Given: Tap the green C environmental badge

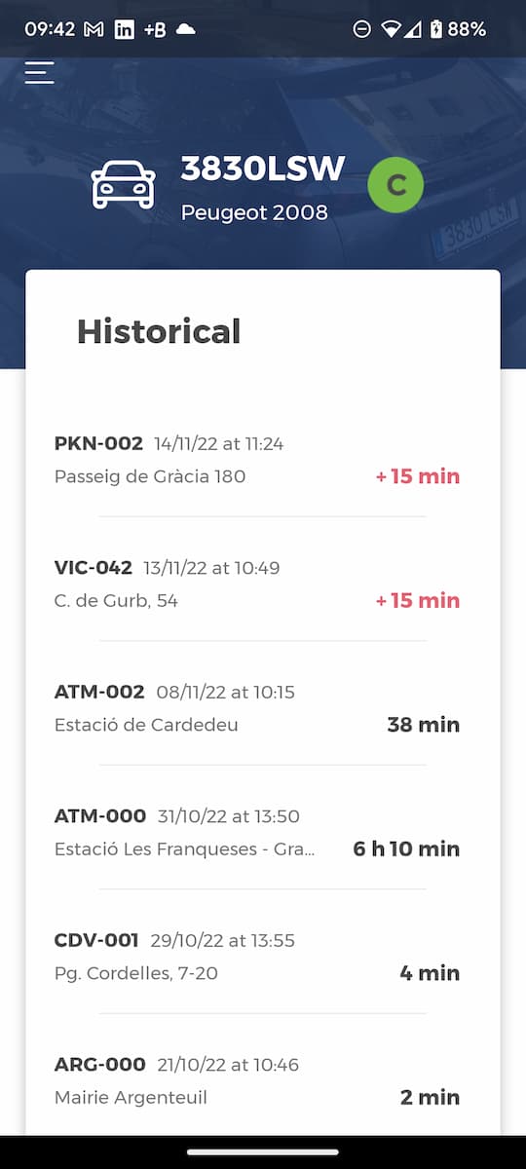Looking at the screenshot, I should [x=395, y=185].
